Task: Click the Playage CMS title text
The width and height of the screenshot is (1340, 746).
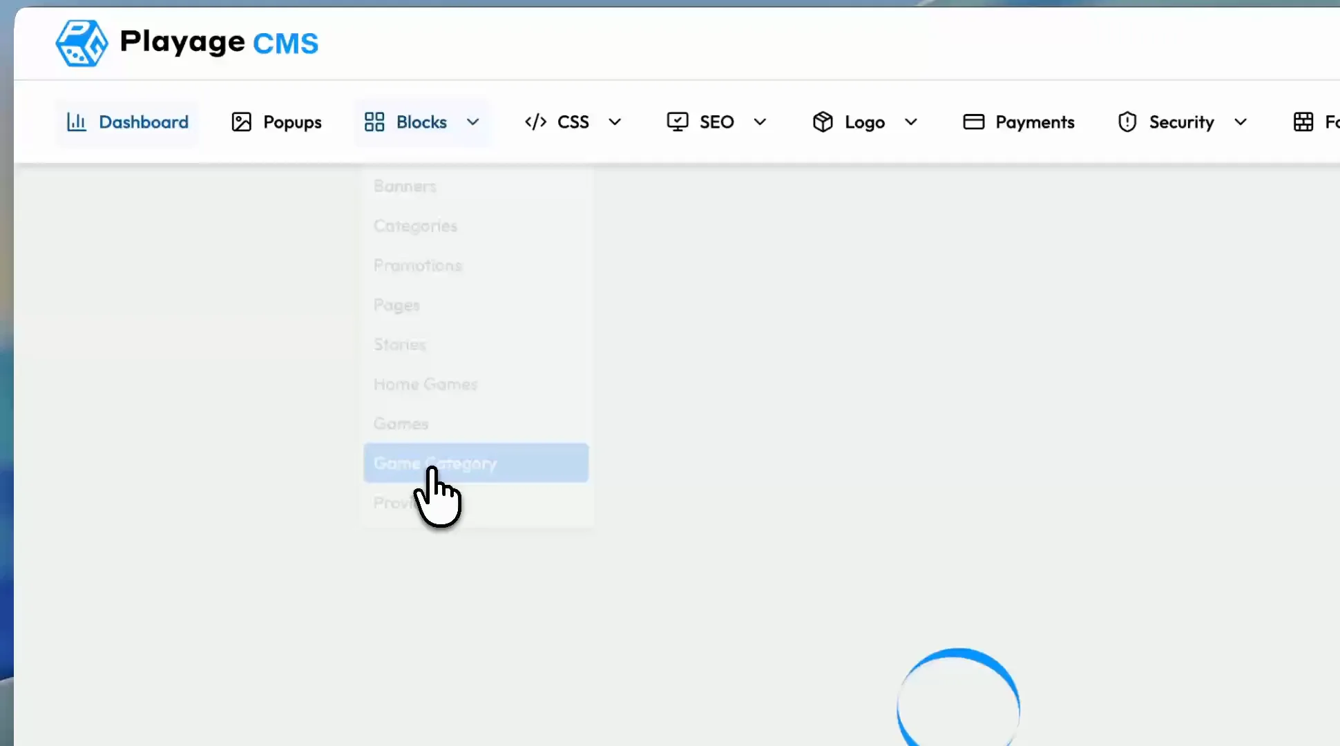Action: [219, 42]
